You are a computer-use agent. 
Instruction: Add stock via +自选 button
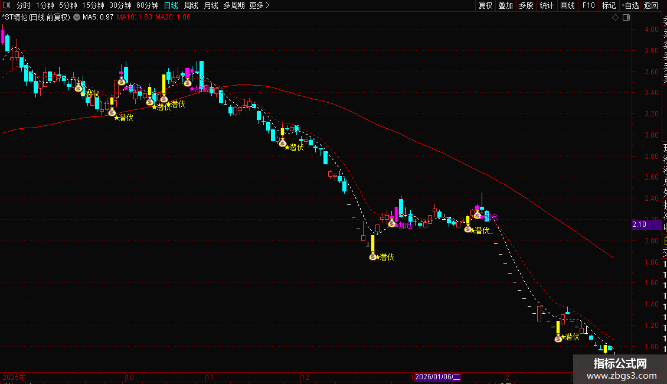(x=630, y=5)
